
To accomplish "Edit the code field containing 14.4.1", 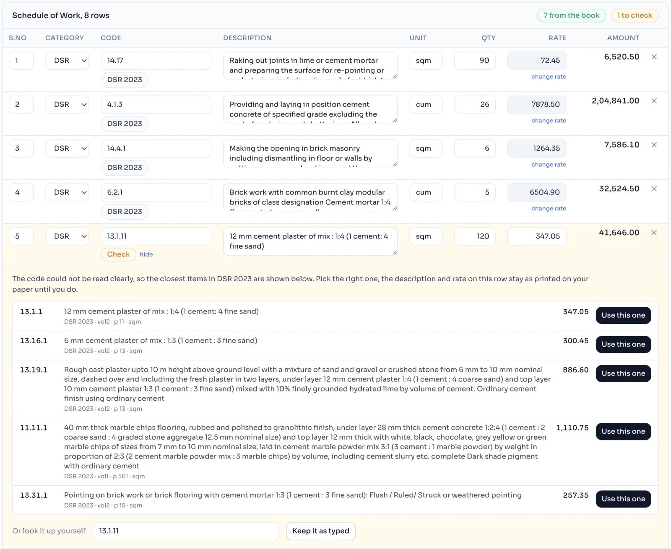I will point(156,149).
